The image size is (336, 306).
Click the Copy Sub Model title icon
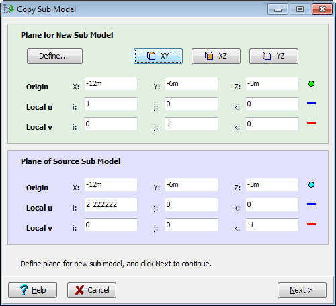(x=9, y=9)
